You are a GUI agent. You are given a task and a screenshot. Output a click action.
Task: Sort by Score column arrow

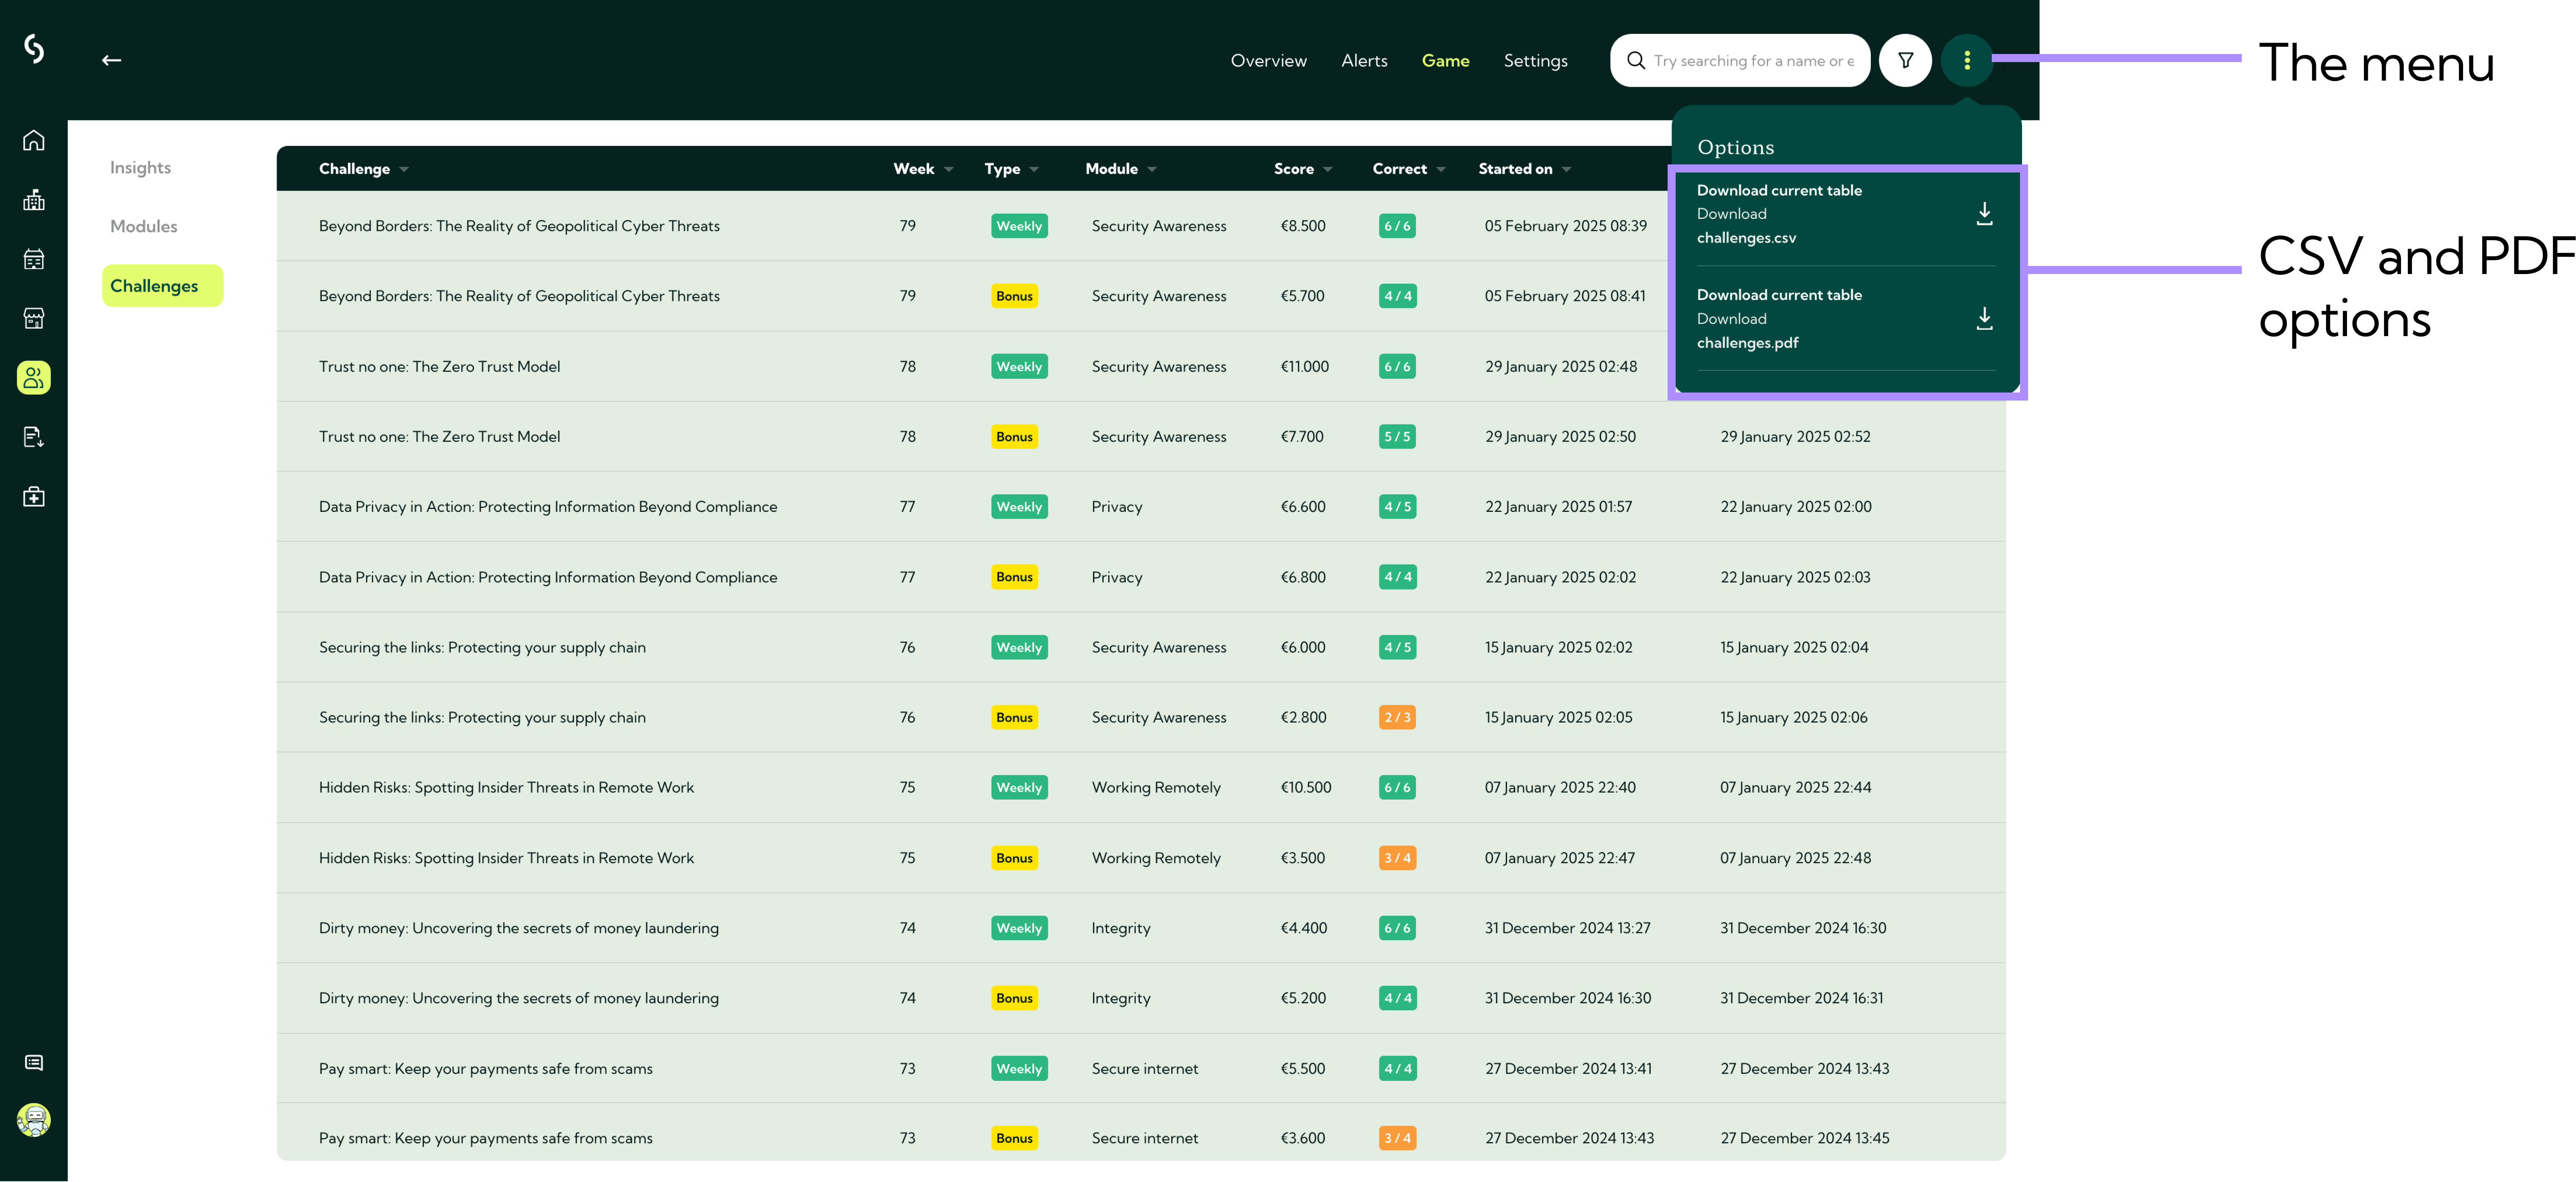tap(1328, 170)
